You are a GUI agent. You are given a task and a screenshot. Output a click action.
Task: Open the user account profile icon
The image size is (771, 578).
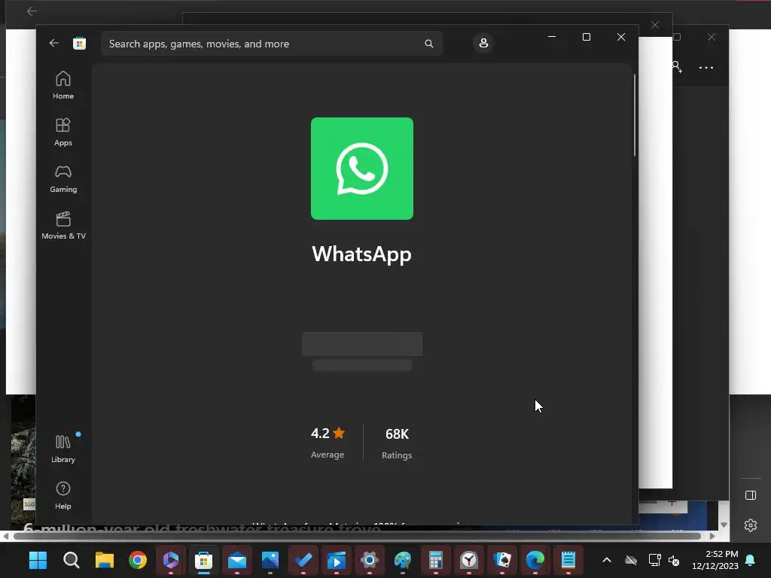483,43
